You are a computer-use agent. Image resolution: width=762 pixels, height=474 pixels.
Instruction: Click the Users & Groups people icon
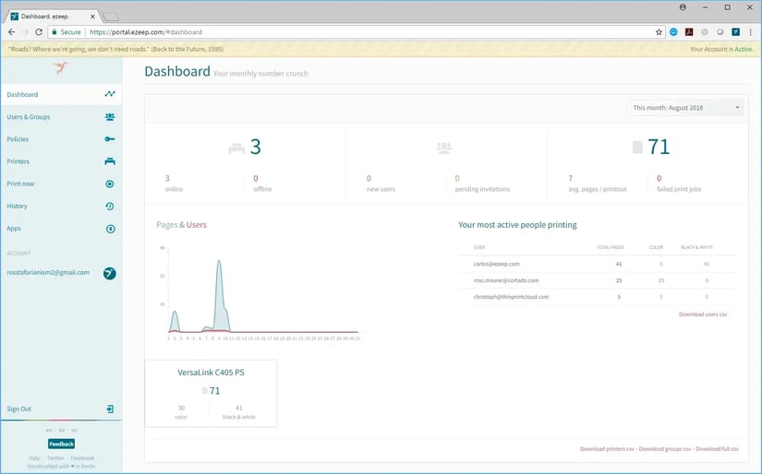(110, 117)
